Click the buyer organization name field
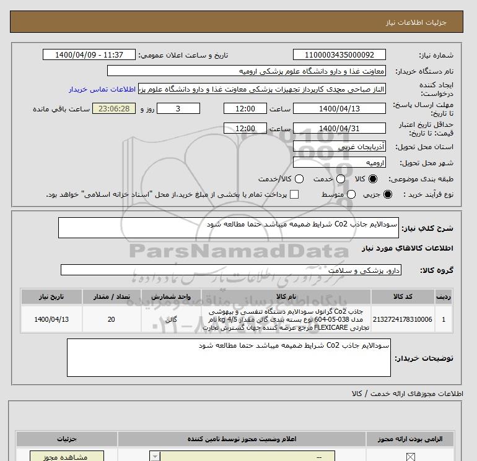The image size is (477, 461). 247,71
